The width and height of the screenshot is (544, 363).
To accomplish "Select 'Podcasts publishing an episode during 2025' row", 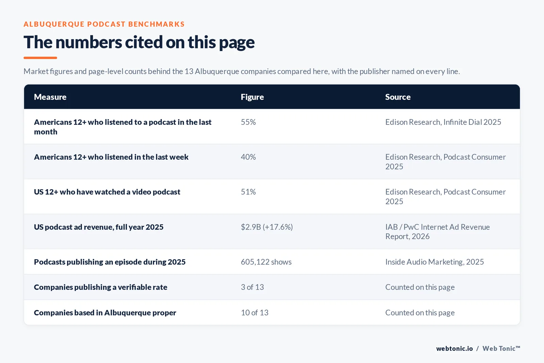I will [x=272, y=262].
